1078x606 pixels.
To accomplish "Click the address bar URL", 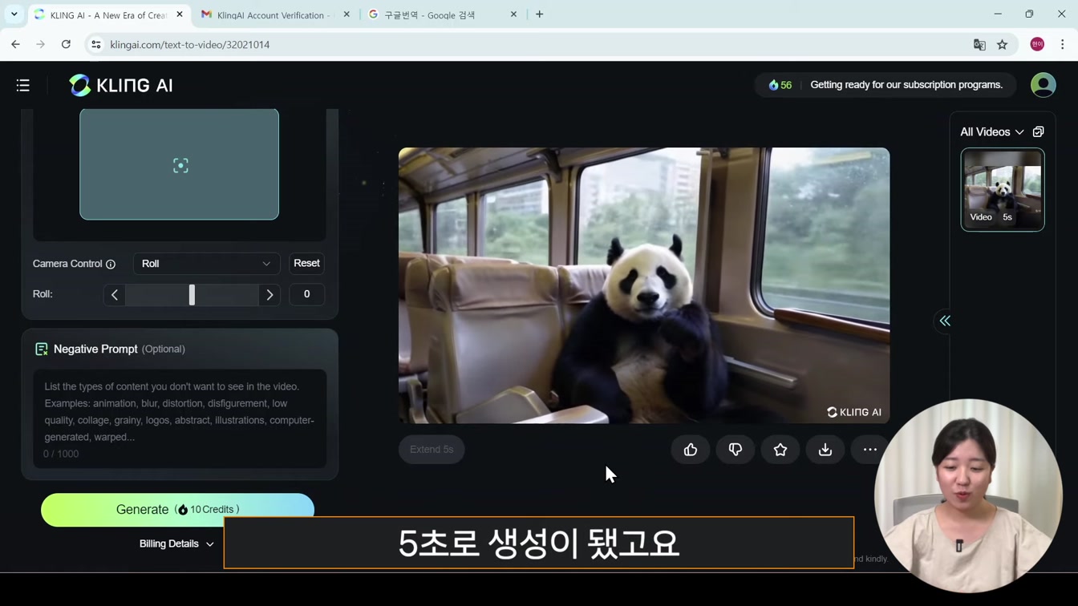I will point(190,45).
